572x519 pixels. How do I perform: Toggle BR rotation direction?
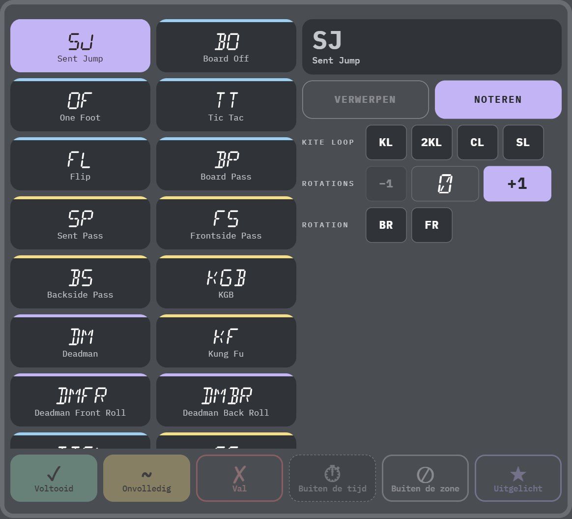point(386,225)
